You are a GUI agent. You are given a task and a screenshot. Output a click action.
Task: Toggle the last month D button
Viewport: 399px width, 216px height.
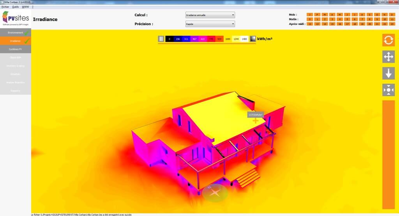[392, 14]
